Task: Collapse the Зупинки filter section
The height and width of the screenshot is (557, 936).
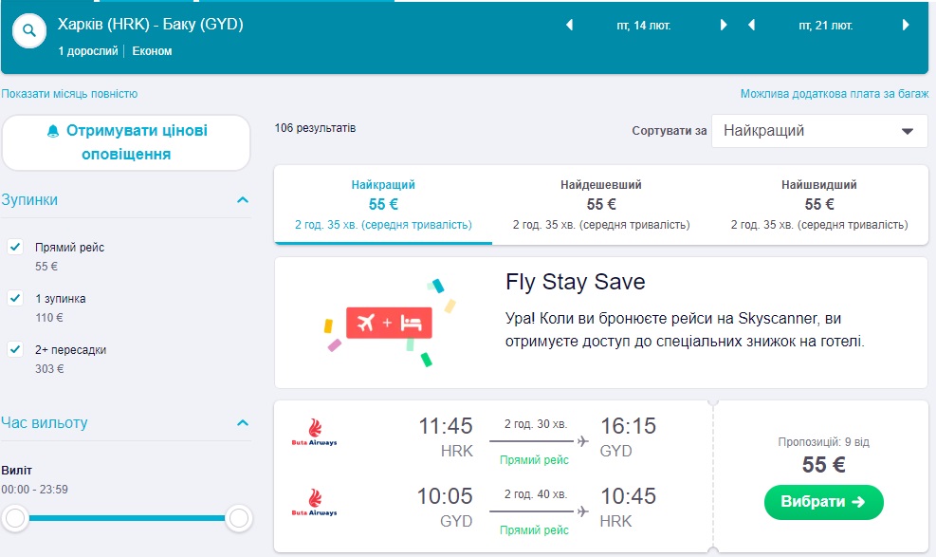Action: click(x=243, y=200)
